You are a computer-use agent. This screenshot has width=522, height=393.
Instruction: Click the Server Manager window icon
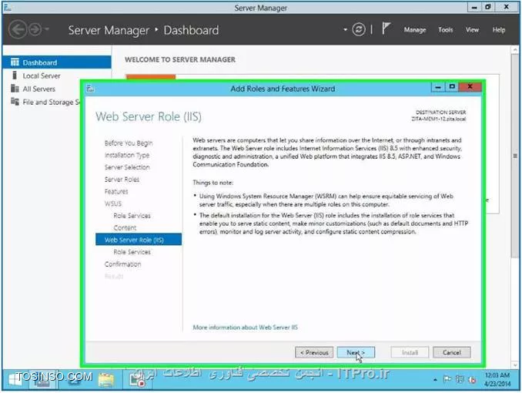[x=8, y=8]
